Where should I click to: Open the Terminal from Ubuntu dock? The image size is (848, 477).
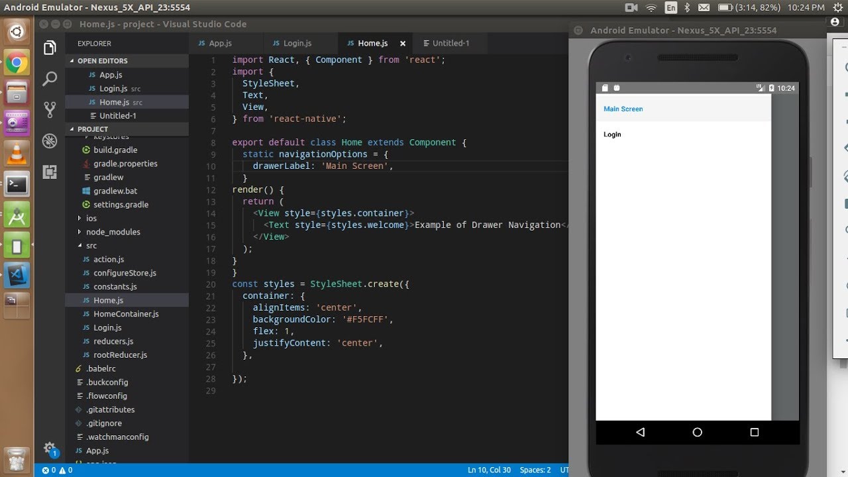pyautogui.click(x=17, y=184)
